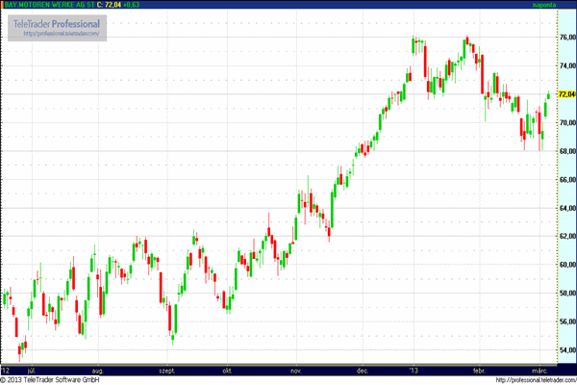Click the yellow 72,04 current price marker
The image size is (577, 385).
point(565,94)
